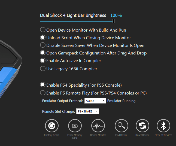
Task: Click the Find Device magnifier icon
Action: pyautogui.click(x=122, y=126)
